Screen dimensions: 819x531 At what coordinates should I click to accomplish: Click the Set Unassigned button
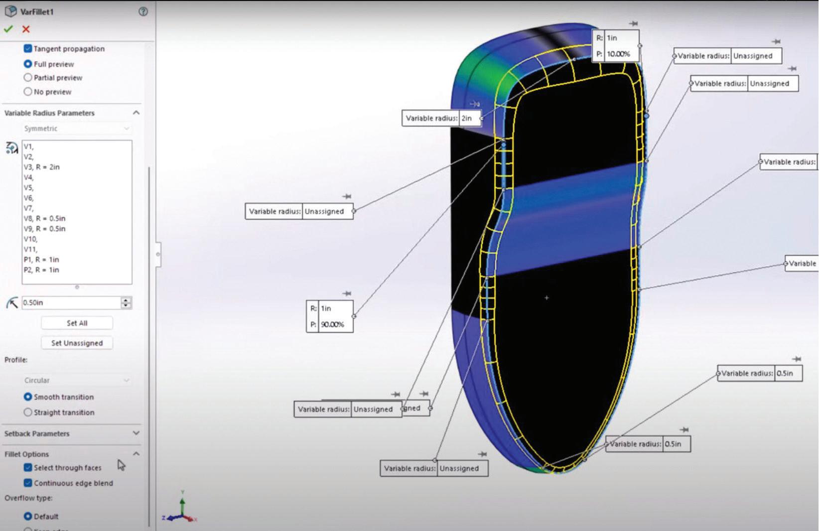tap(77, 343)
